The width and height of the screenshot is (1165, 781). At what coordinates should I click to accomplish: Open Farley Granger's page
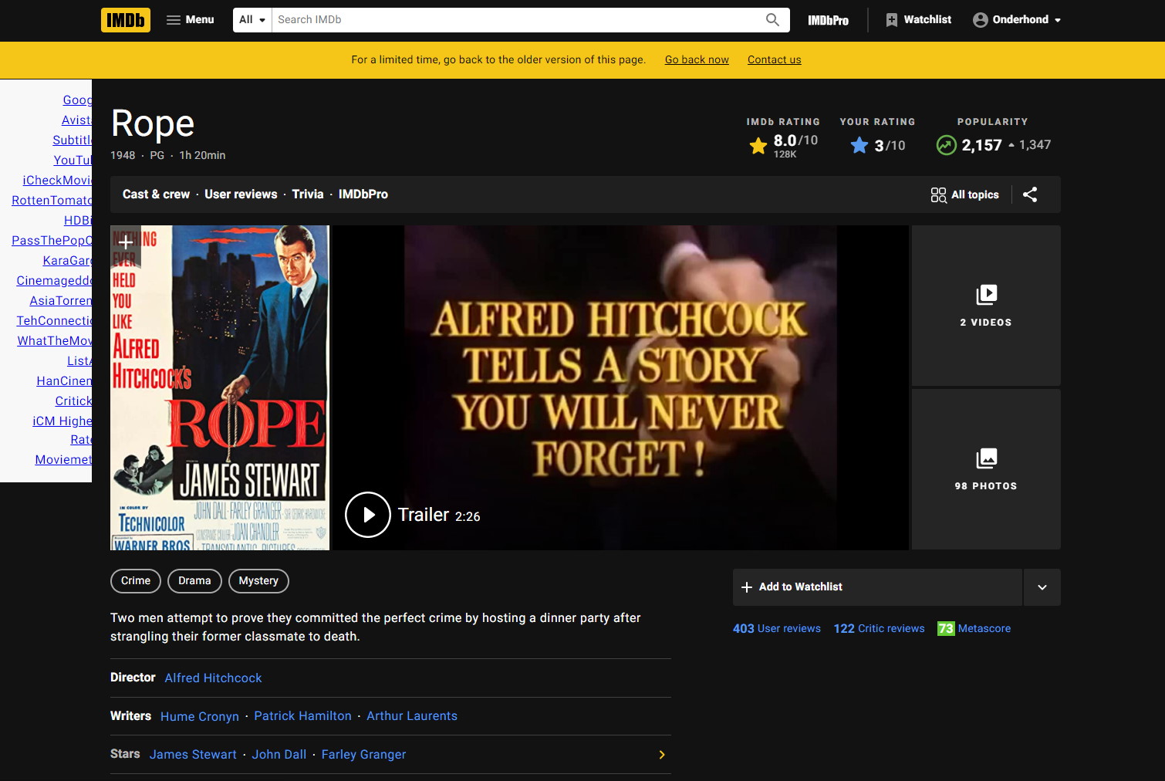pyautogui.click(x=363, y=755)
